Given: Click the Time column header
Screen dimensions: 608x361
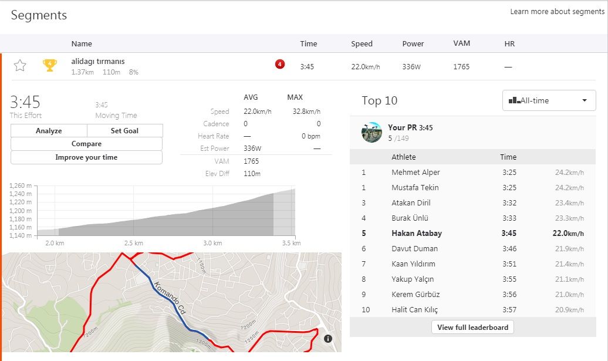Looking at the screenshot, I should pyautogui.click(x=308, y=44).
